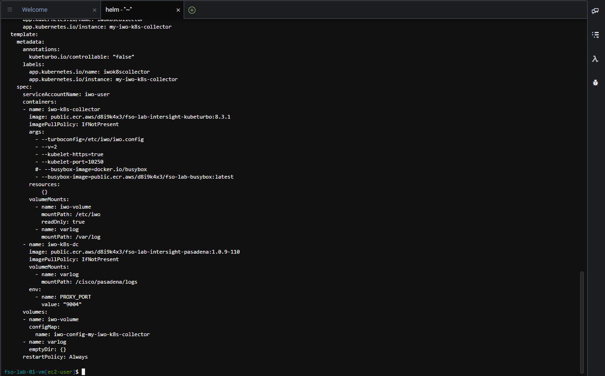This screenshot has height=376, width=605.
Task: Click 'restartPolicy: Always' line
Action: tap(55, 357)
